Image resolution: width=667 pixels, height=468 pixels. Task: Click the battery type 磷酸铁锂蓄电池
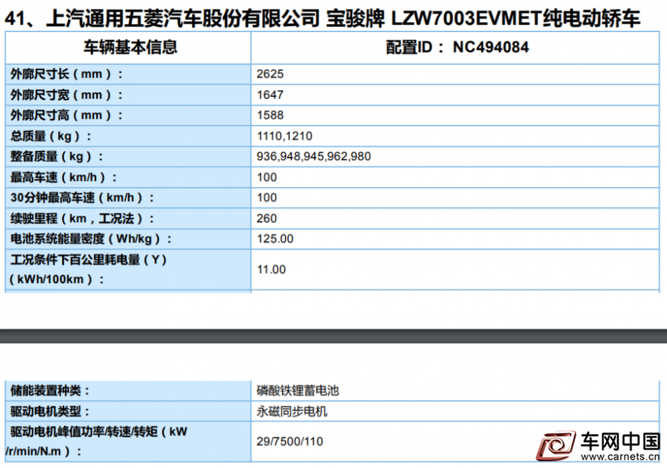(x=297, y=391)
